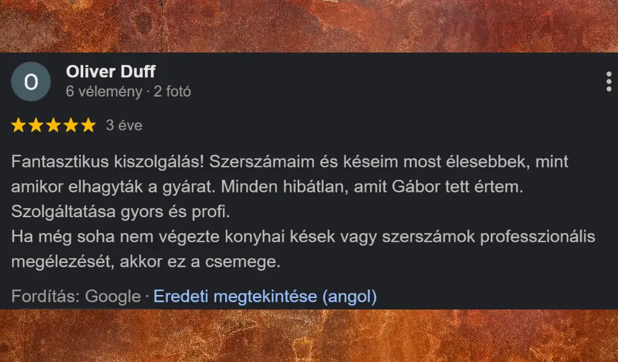Image resolution: width=618 pixels, height=362 pixels.
Task: Click the middle star of the rating
Action: click(x=53, y=125)
